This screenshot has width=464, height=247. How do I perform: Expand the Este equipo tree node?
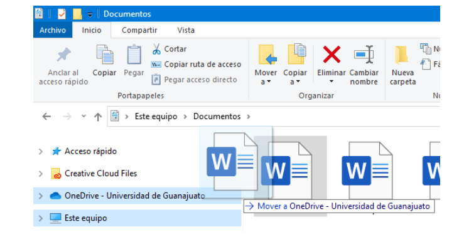pos(41,218)
